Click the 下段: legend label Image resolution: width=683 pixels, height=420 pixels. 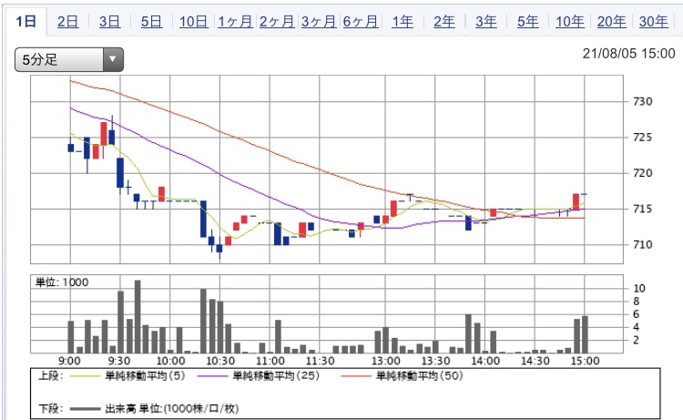(x=50, y=409)
